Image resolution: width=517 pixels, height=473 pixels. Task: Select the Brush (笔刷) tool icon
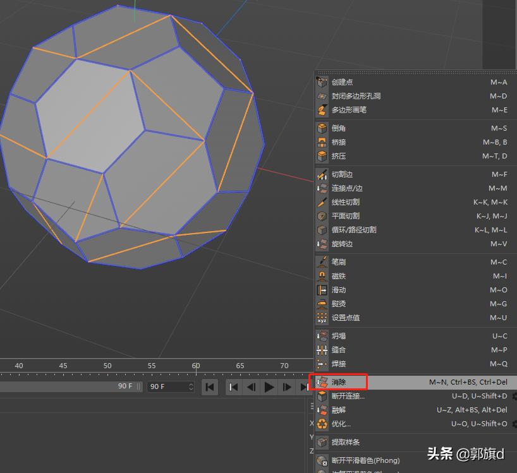click(322, 261)
